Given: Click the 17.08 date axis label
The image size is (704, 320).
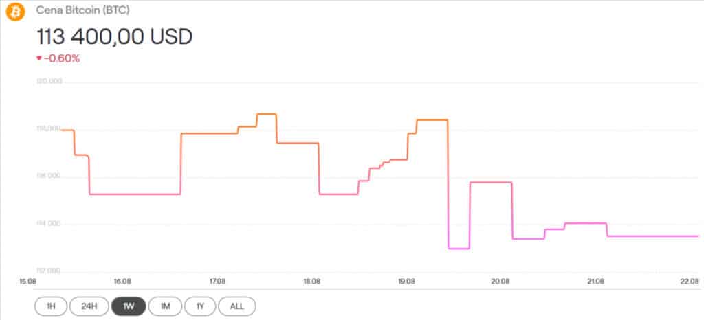Looking at the screenshot, I should point(217,281).
